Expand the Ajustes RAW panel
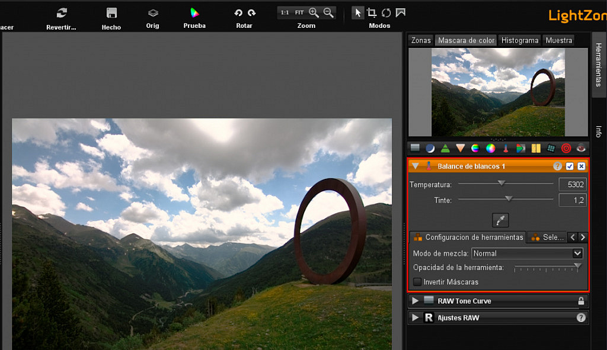 pyautogui.click(x=415, y=317)
